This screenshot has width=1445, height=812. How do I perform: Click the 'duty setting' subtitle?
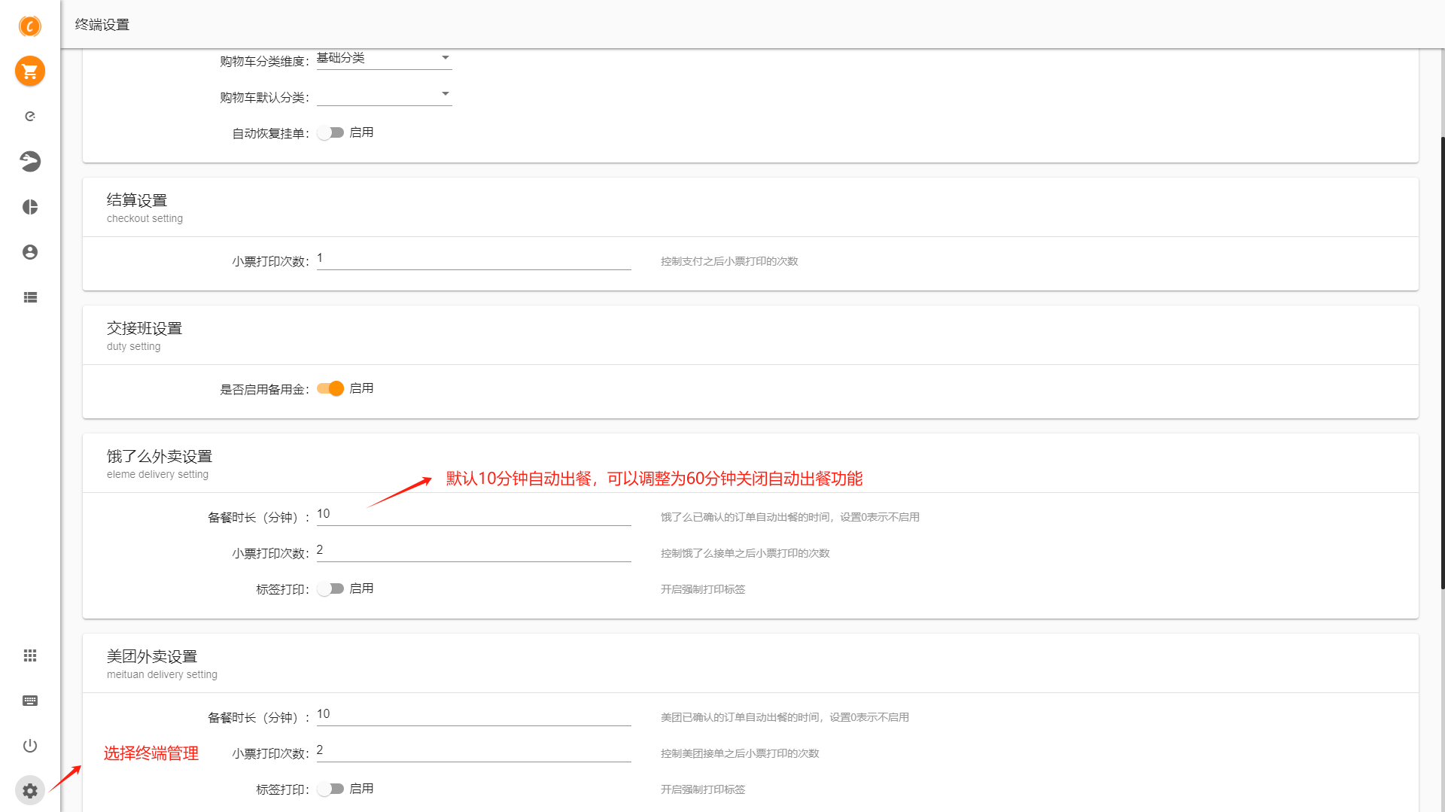coord(133,347)
